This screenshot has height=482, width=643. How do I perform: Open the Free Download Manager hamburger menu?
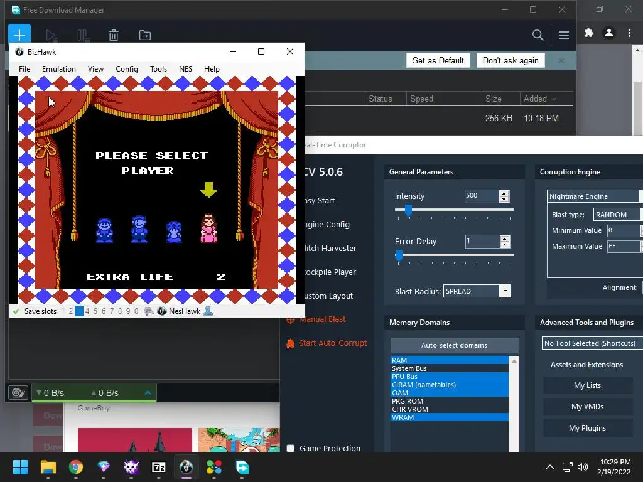point(563,35)
